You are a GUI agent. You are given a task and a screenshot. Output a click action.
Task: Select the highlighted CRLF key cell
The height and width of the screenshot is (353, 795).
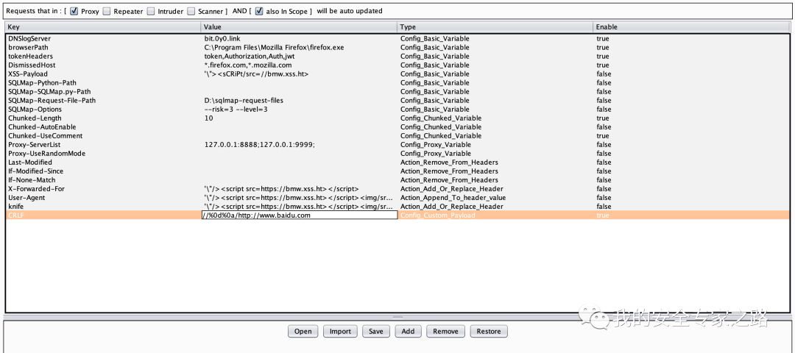click(x=104, y=215)
